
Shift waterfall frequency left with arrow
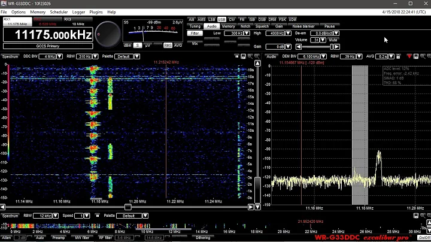(x=3, y=207)
